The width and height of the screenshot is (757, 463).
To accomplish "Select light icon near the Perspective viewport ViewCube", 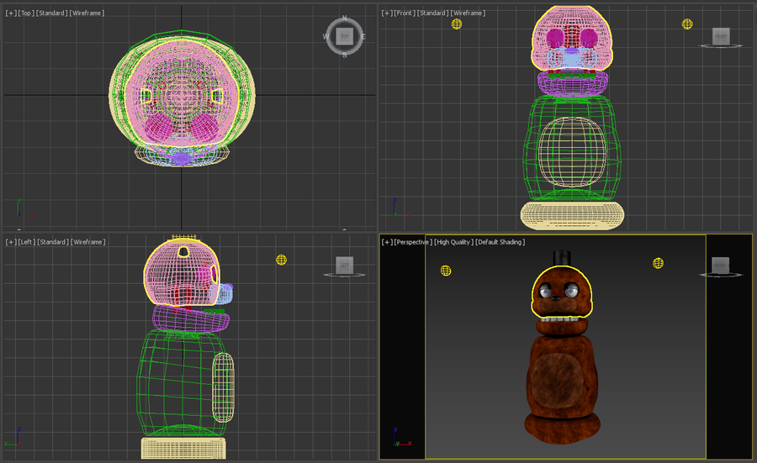I will (658, 263).
